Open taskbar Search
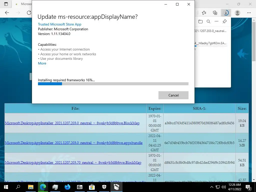 point(18,187)
